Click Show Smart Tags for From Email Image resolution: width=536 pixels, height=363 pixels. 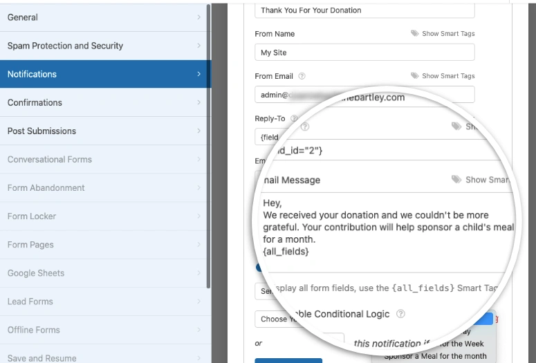(x=447, y=76)
